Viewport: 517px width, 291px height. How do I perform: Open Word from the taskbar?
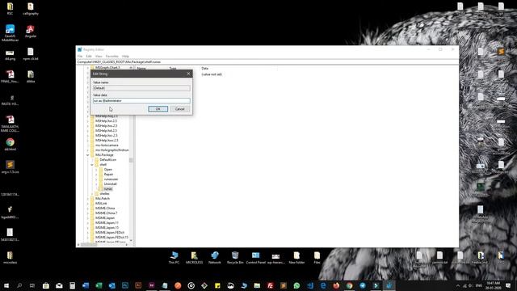(x=86, y=285)
